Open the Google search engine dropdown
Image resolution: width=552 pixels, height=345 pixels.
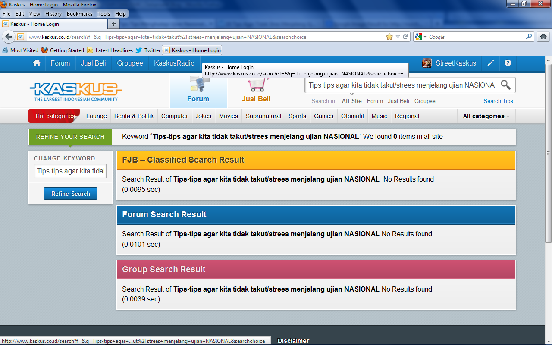coord(421,37)
